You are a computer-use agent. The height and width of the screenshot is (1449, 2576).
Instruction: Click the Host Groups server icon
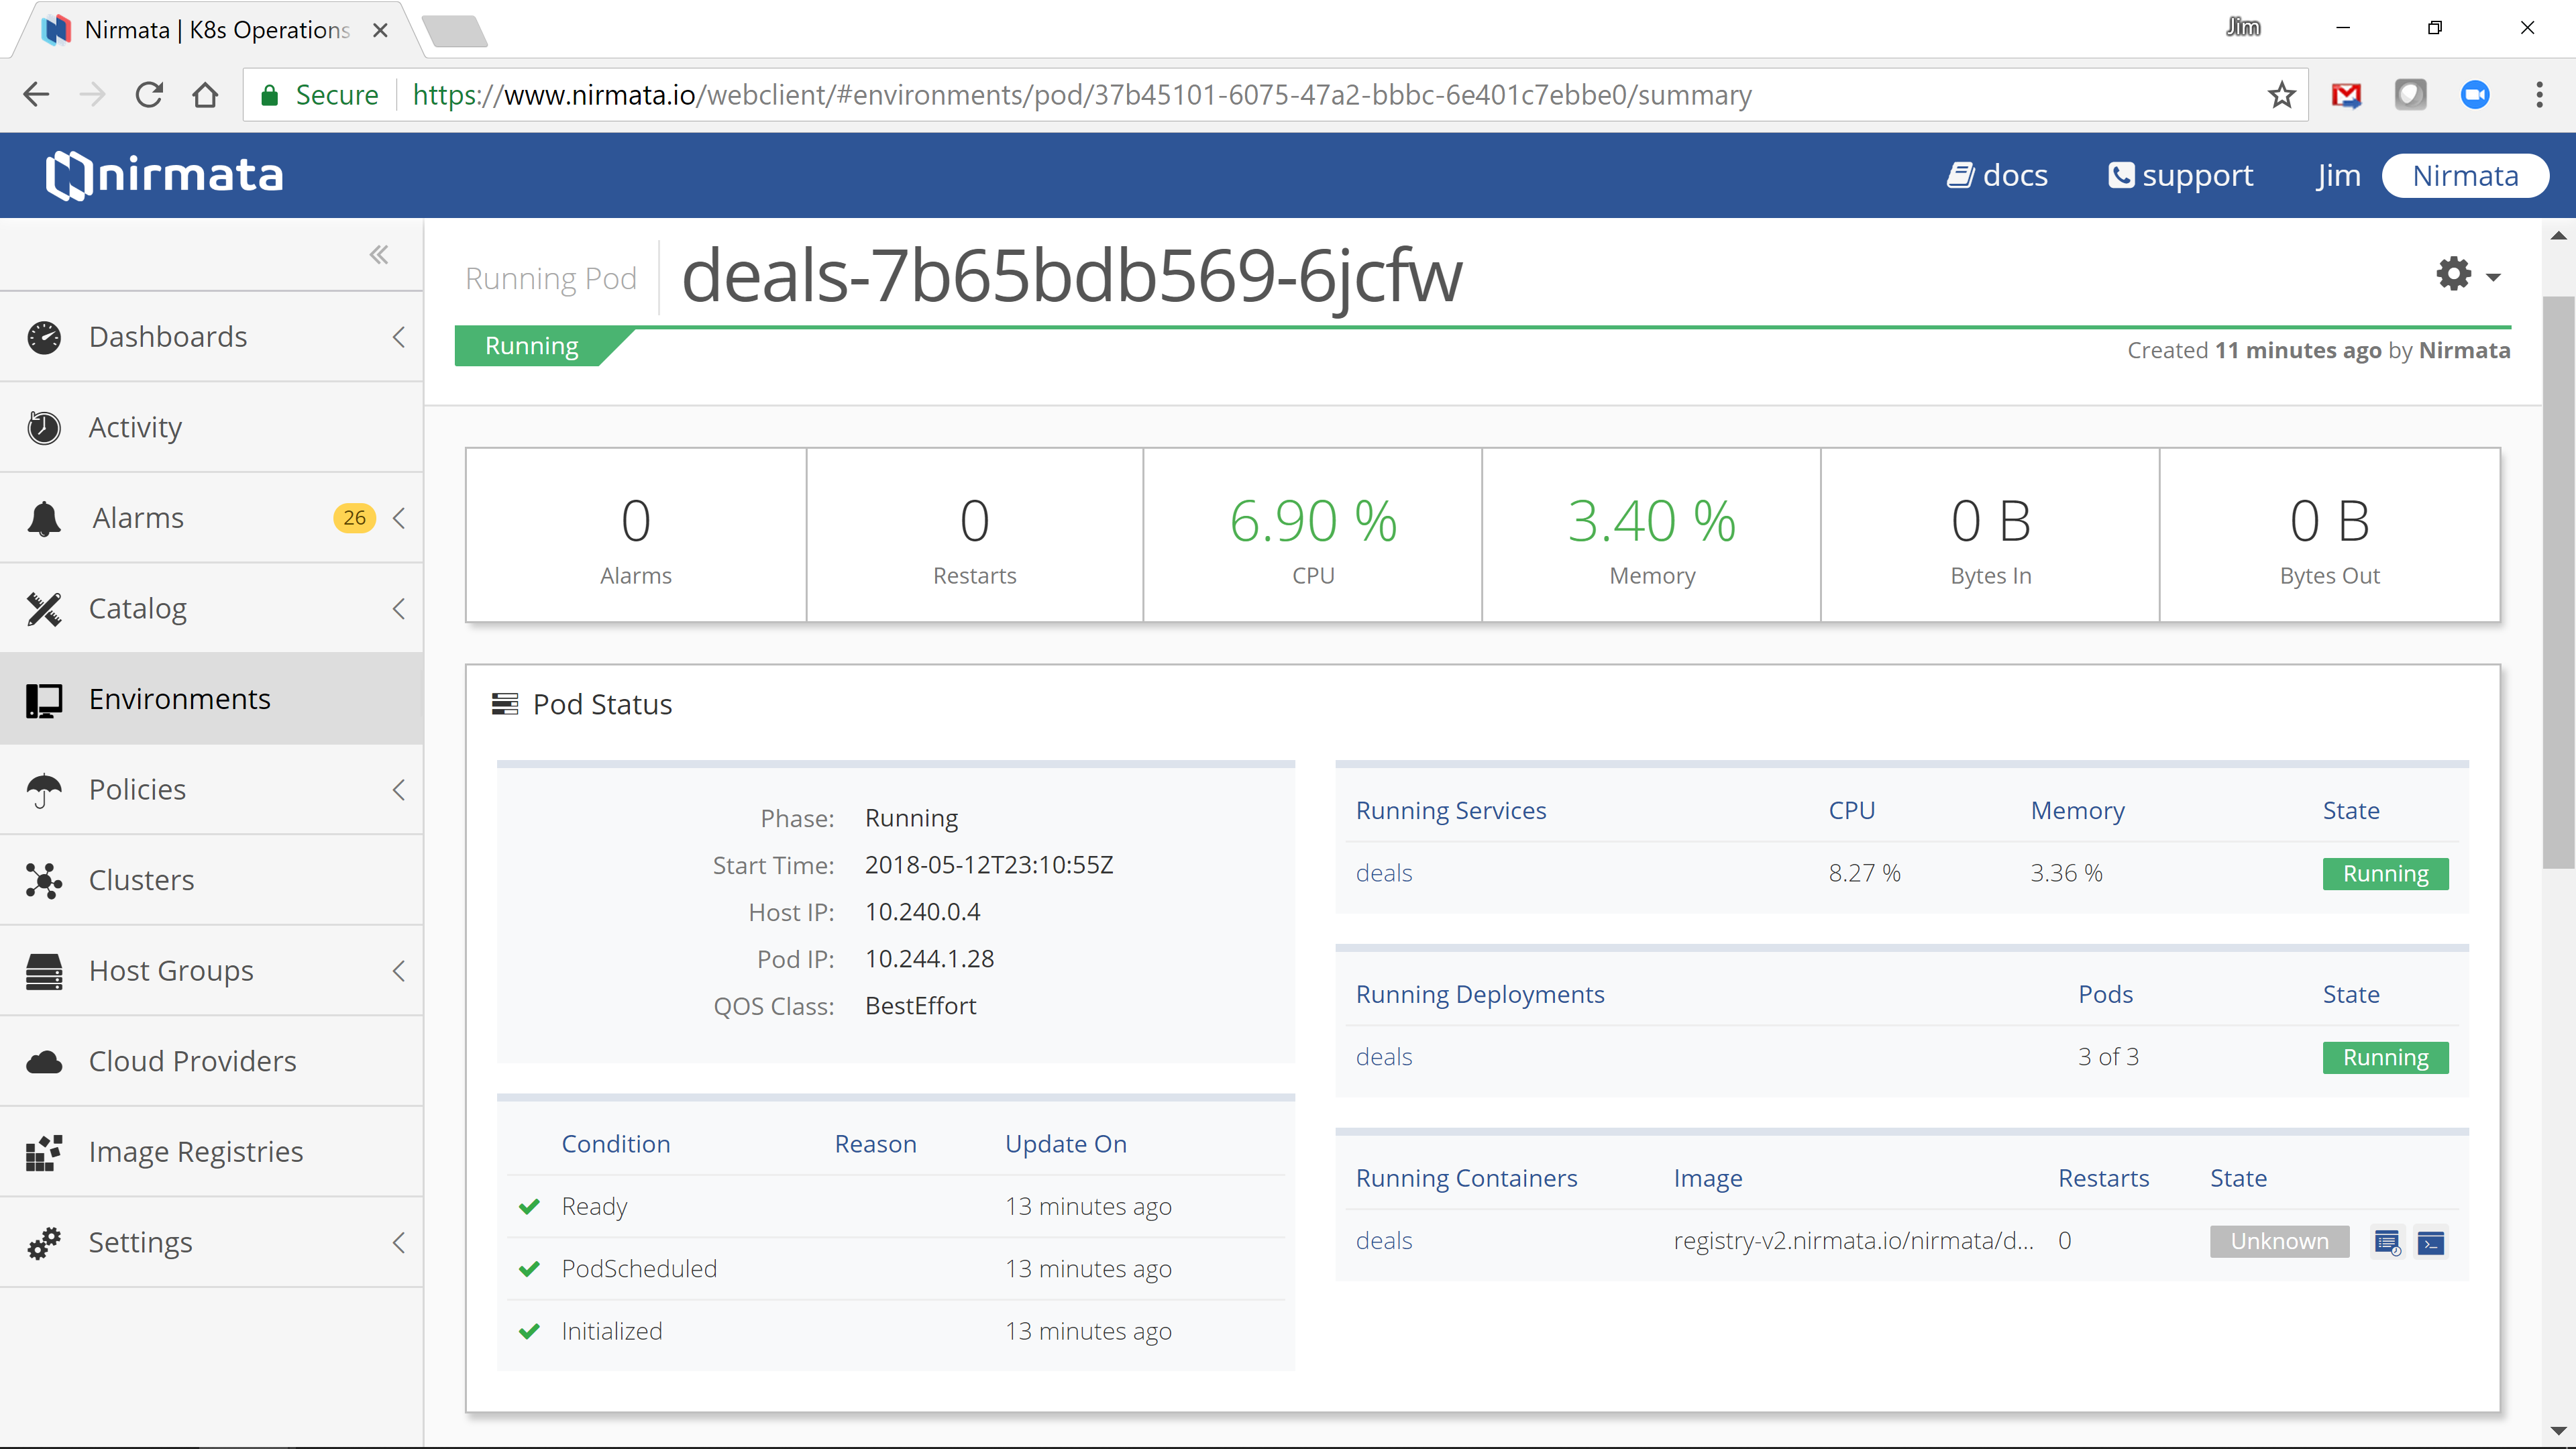point(44,971)
